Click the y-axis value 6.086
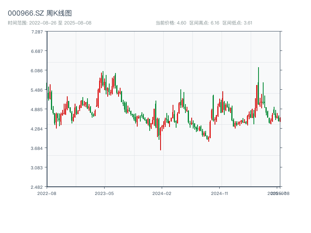This screenshot has height=233, width=311. [37, 71]
